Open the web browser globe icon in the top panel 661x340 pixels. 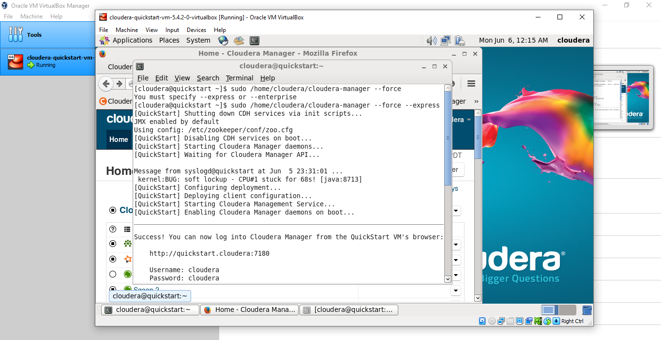[223, 41]
